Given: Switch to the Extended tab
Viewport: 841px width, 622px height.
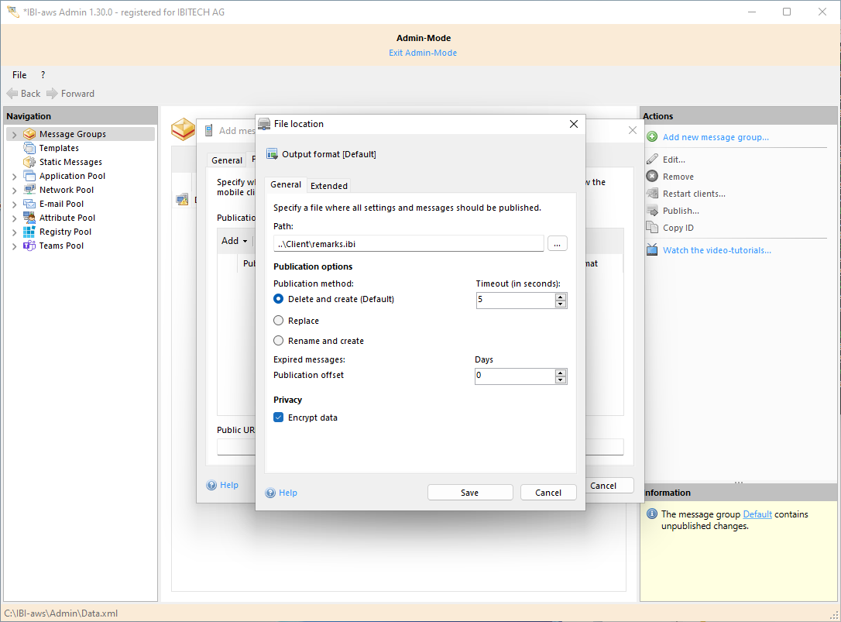Looking at the screenshot, I should click(x=328, y=185).
